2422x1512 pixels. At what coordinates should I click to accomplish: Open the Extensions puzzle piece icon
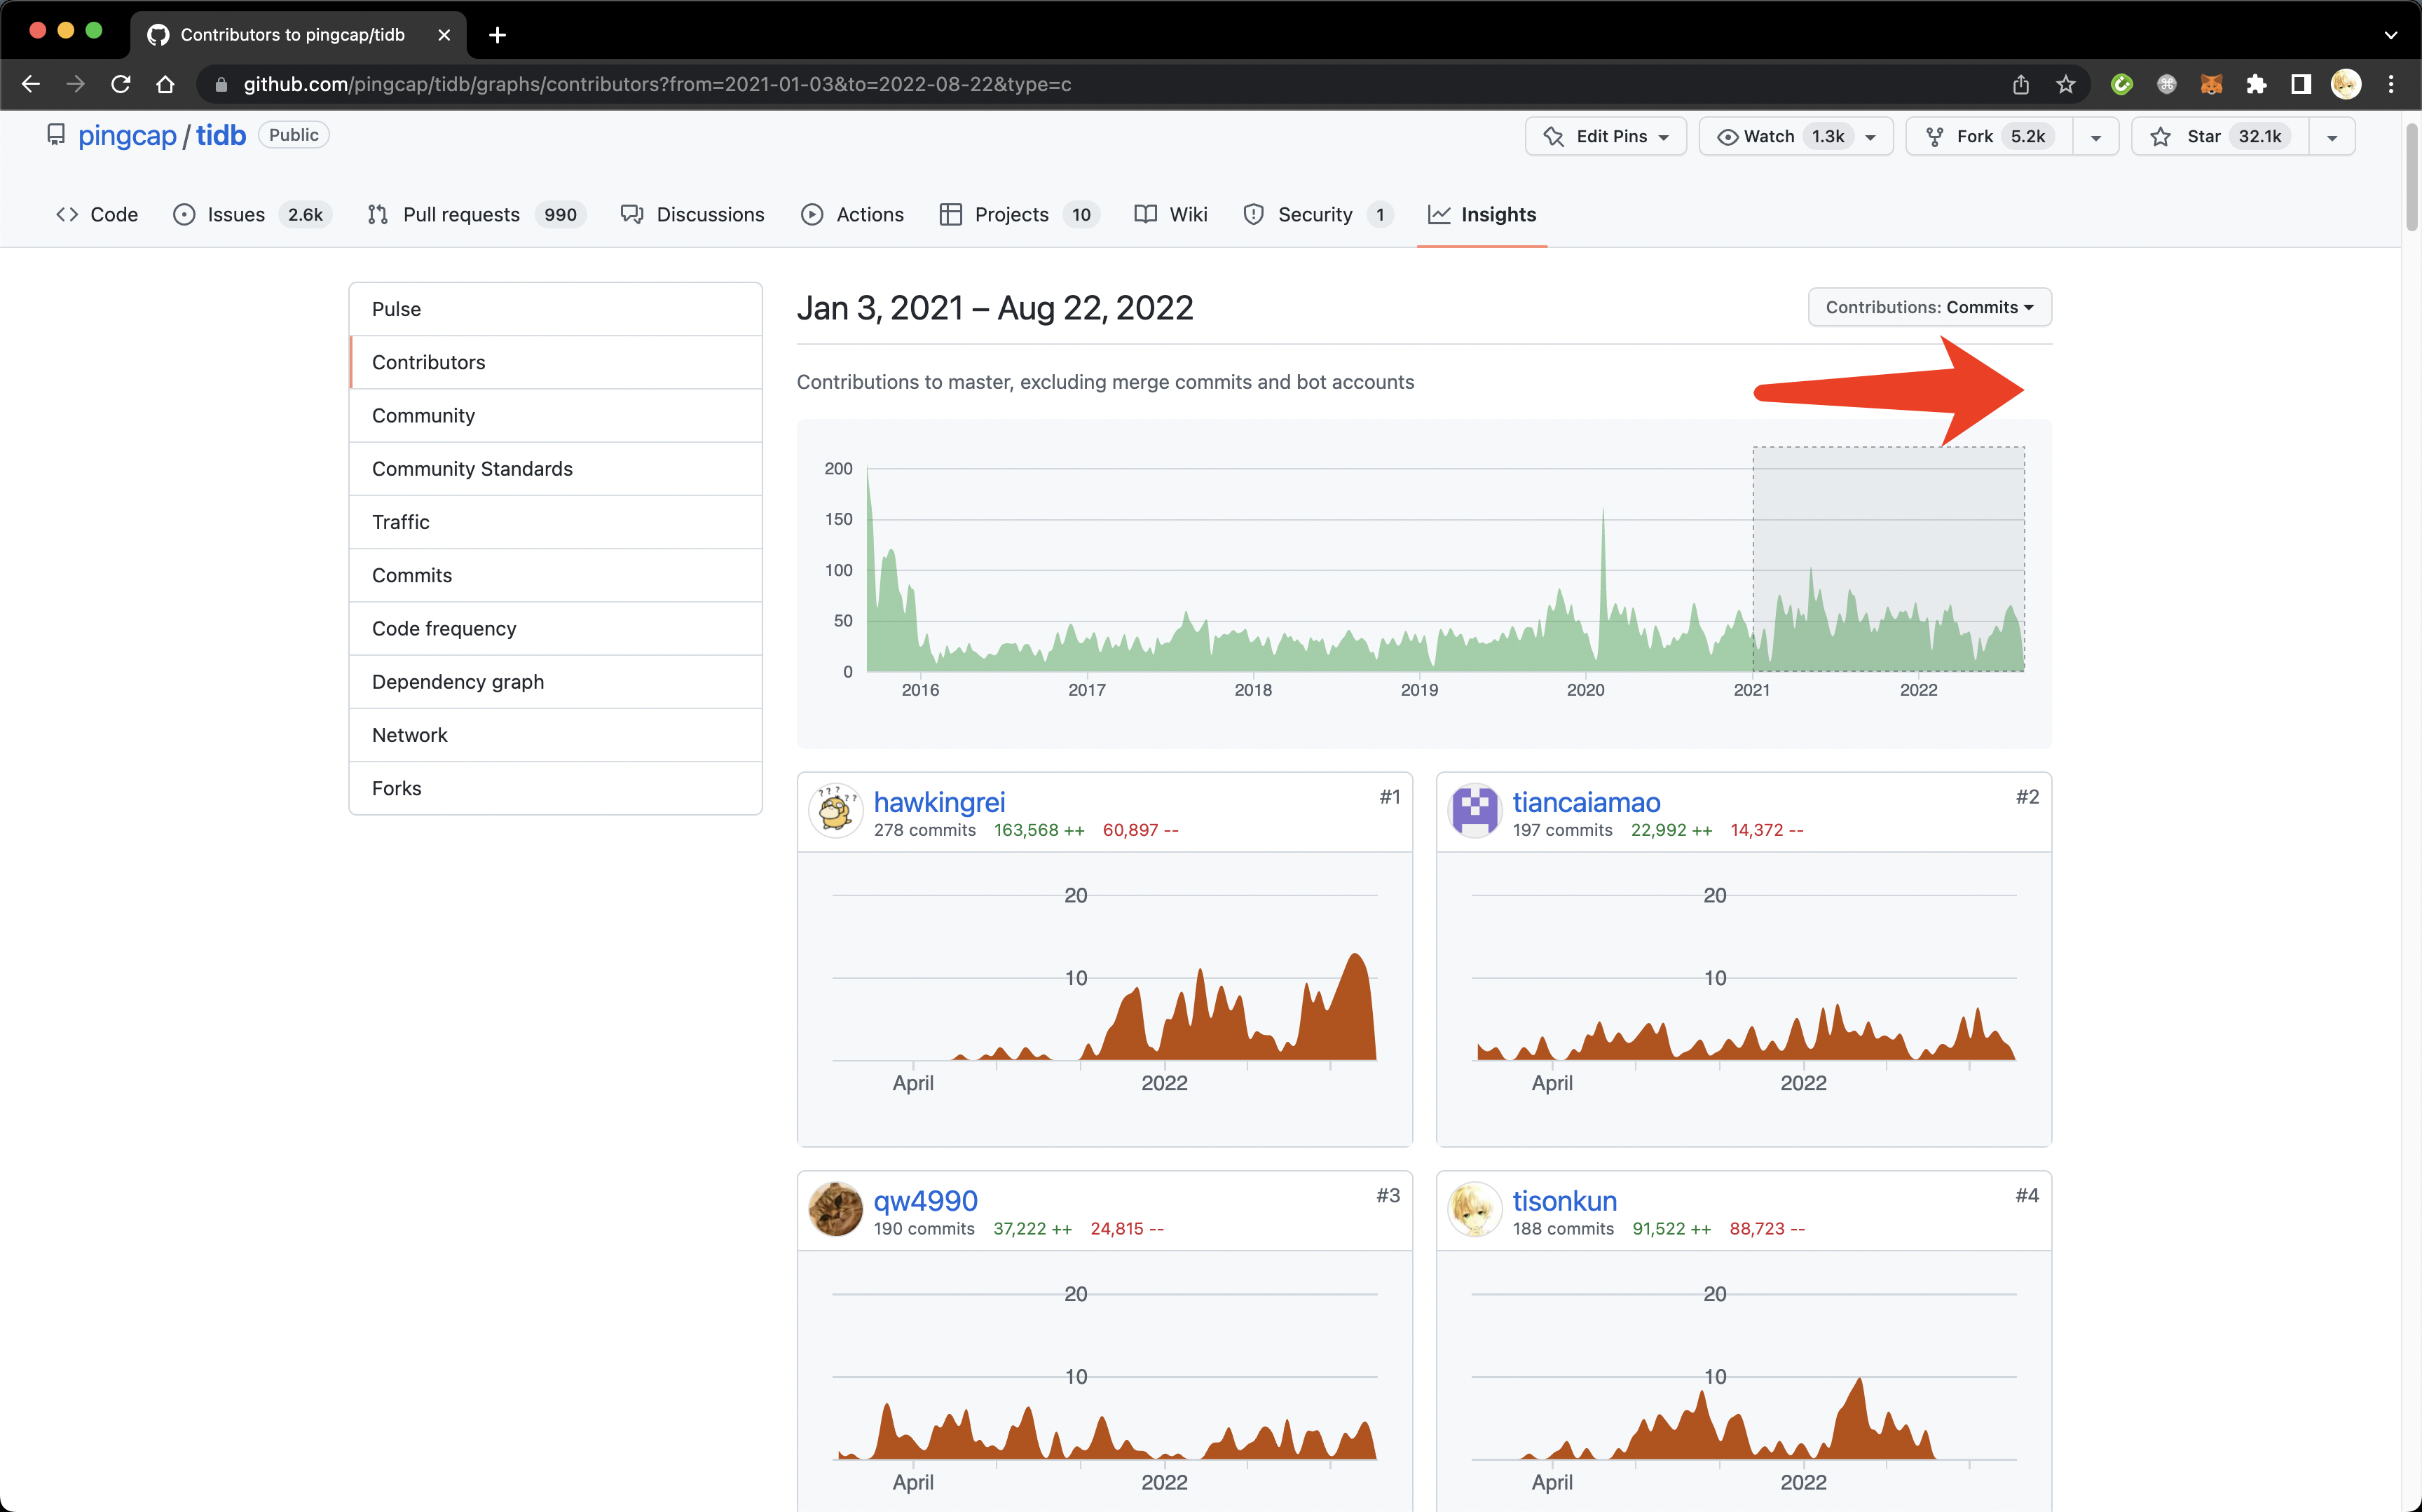pos(2256,84)
